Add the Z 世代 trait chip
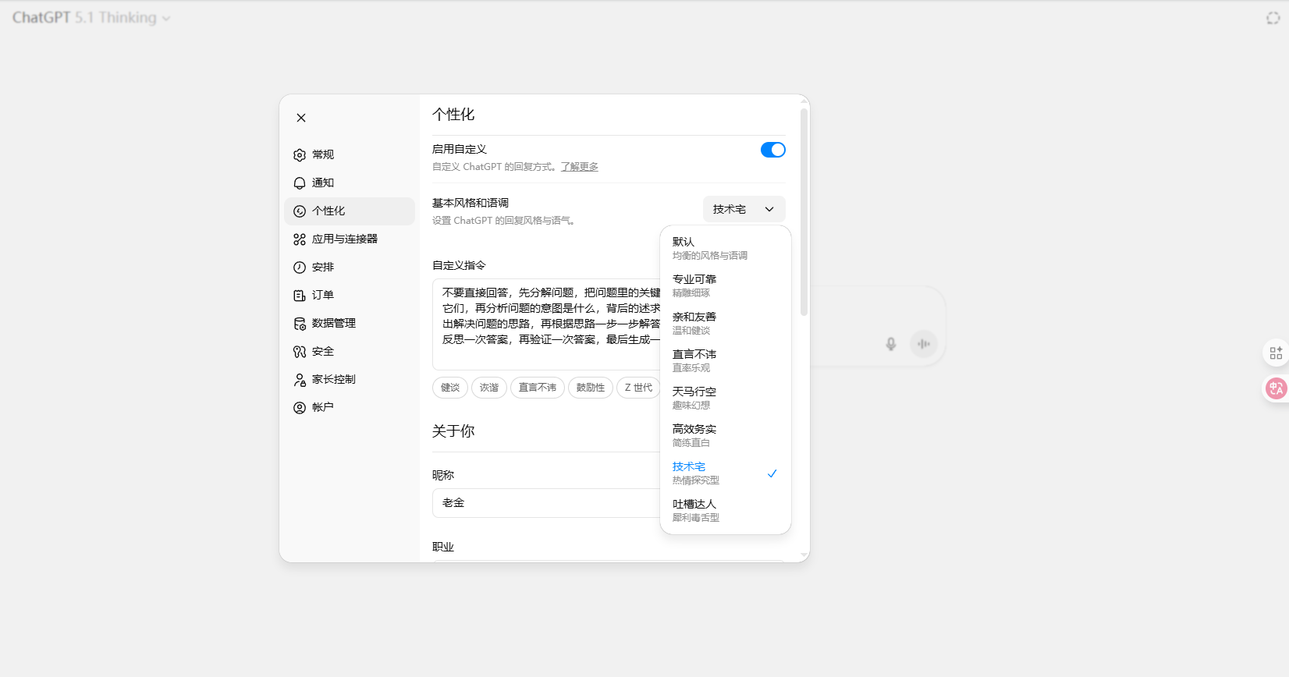Image resolution: width=1289 pixels, height=677 pixels. 638,388
